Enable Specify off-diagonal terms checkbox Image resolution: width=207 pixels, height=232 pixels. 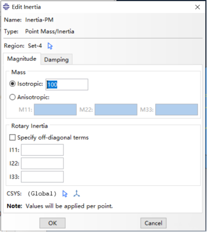point(12,138)
